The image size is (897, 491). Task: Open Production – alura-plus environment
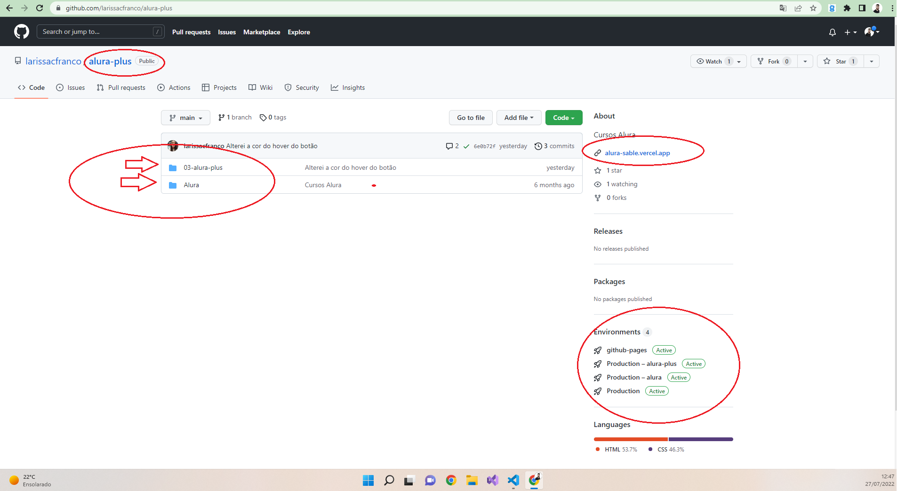coord(641,364)
